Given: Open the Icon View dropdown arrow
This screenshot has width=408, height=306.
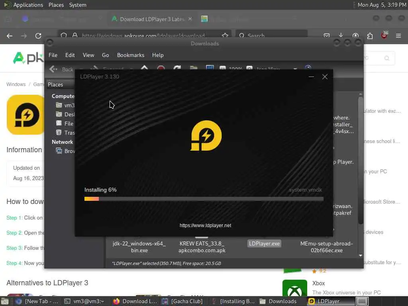Looking at the screenshot, I should (x=295, y=69).
